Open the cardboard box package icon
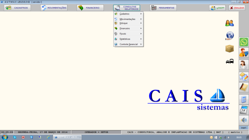This screenshot has width=249, height=140. pos(230,48)
